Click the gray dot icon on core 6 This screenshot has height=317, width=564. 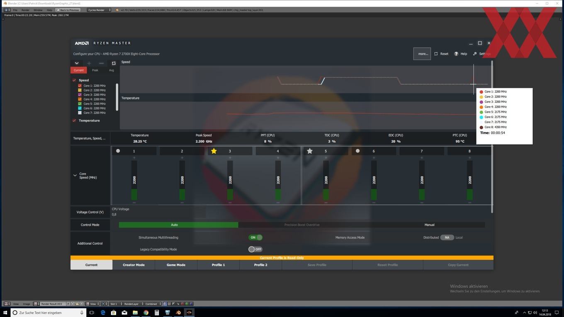(358, 151)
